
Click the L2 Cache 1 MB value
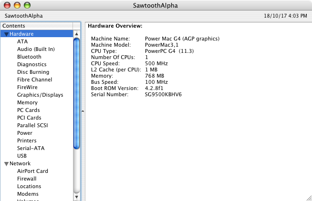click(x=151, y=70)
